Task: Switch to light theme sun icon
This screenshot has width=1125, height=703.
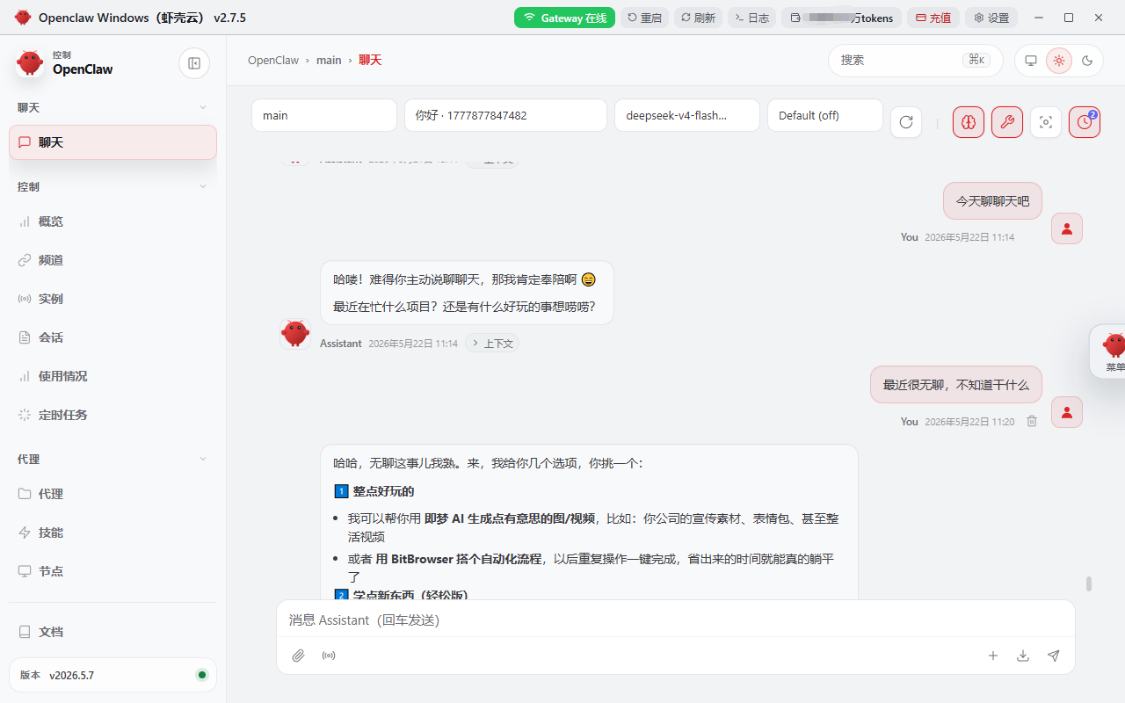Action: click(x=1059, y=61)
